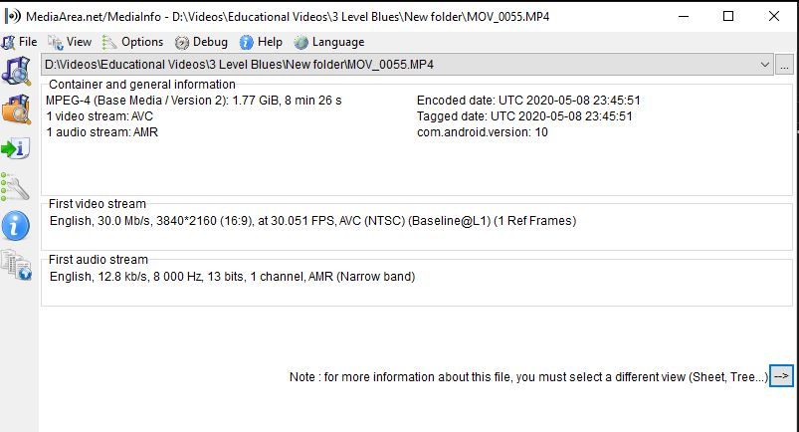799x432 pixels.
Task: Click the website documents sidebar icon
Action: pyautogui.click(x=16, y=265)
